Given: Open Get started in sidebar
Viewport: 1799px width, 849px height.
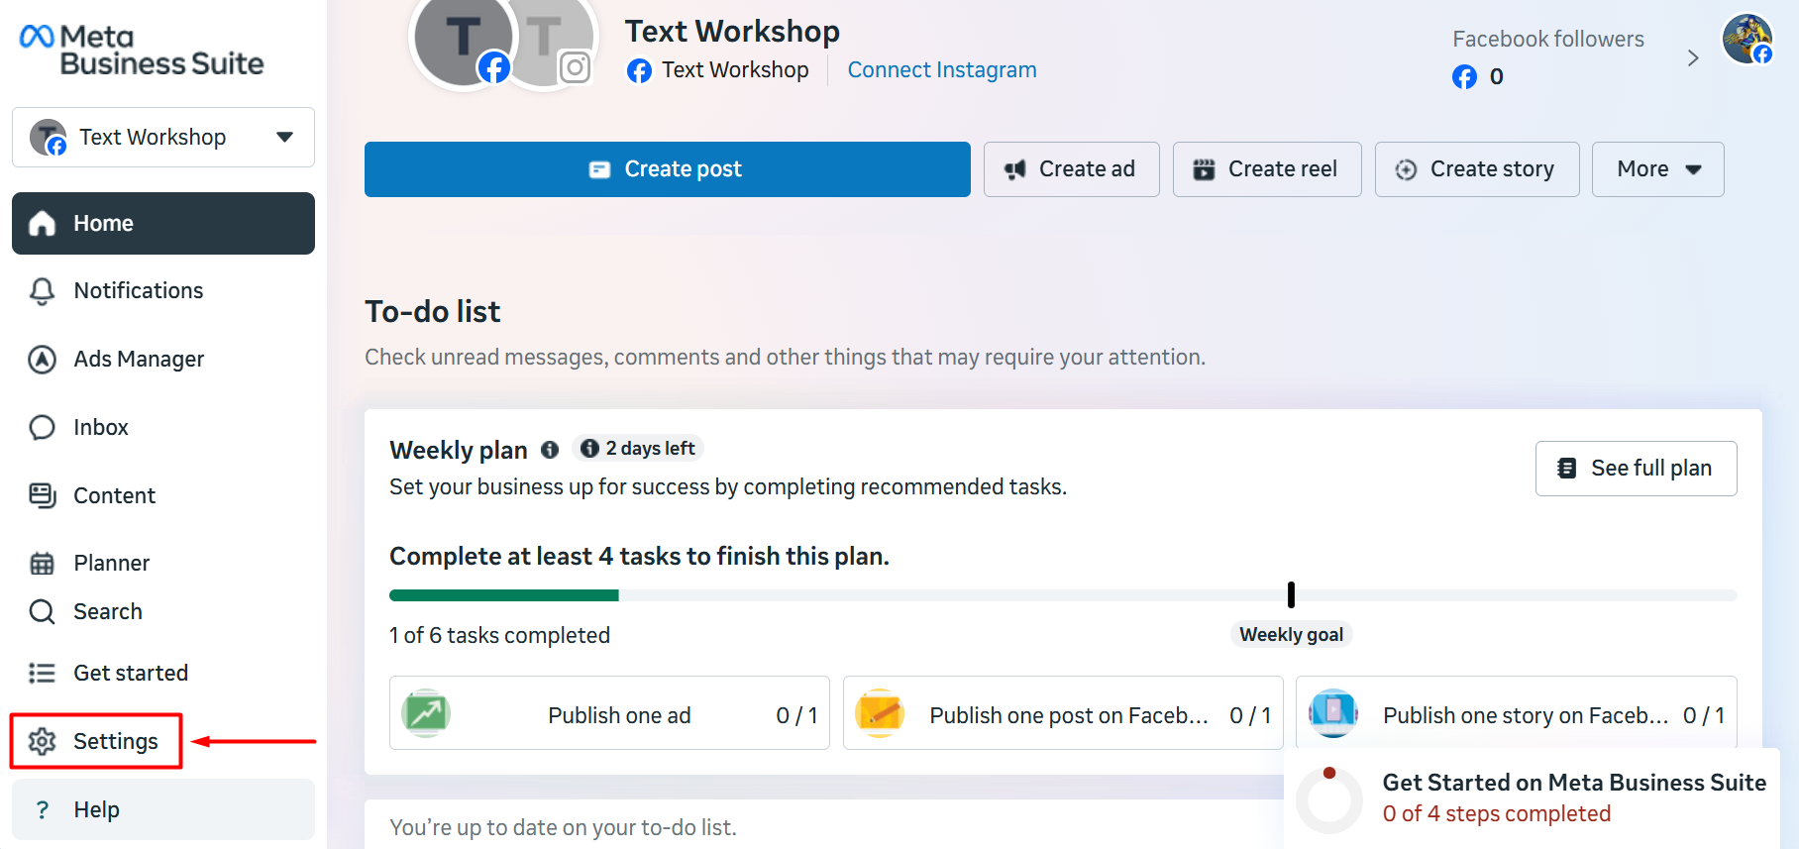Looking at the screenshot, I should point(130,673).
